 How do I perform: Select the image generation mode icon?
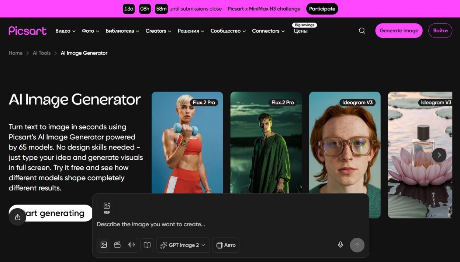pos(104,245)
